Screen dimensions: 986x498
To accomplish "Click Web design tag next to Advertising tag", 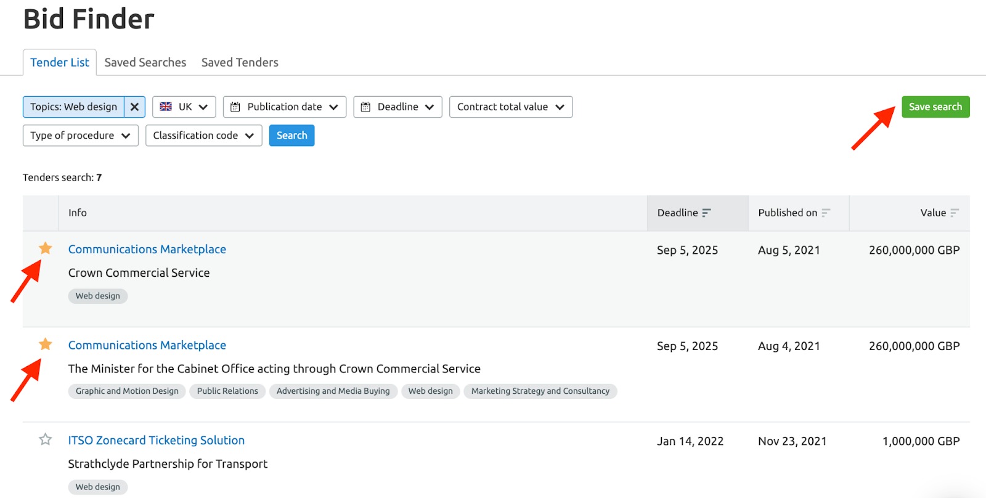I will pyautogui.click(x=430, y=391).
